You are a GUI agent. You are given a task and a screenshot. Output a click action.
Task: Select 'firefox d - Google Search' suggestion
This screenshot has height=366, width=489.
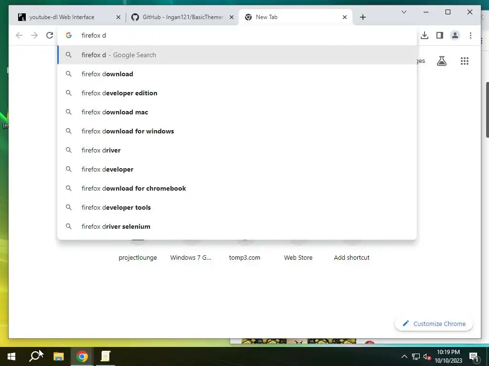click(x=237, y=55)
